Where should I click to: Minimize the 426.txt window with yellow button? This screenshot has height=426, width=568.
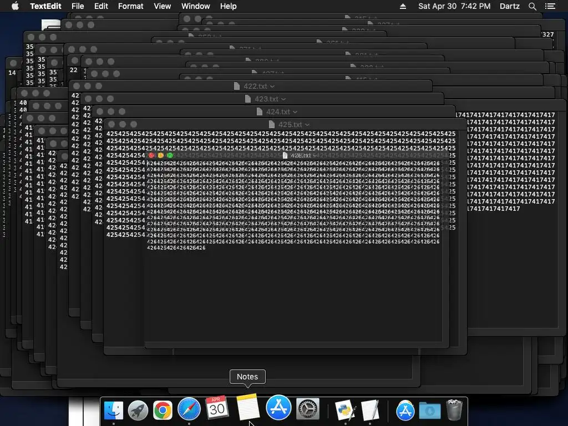160,155
